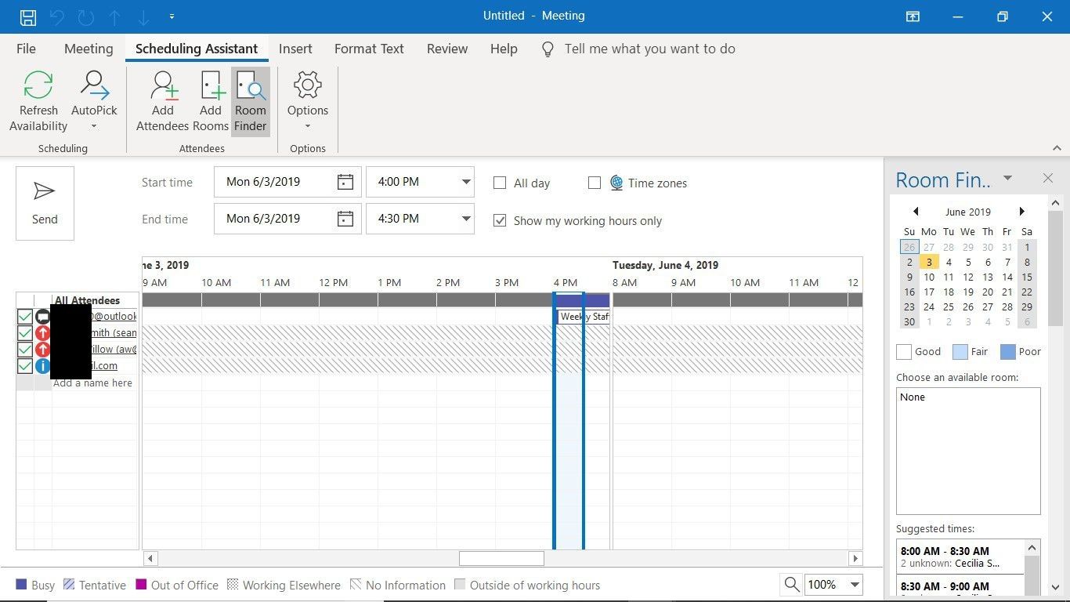
Task: Toggle the Time zones checkbox
Action: pos(595,183)
